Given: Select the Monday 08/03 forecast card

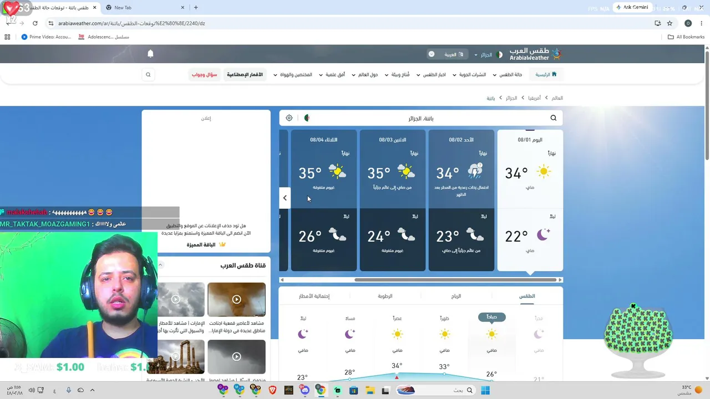Looking at the screenshot, I should [393, 201].
